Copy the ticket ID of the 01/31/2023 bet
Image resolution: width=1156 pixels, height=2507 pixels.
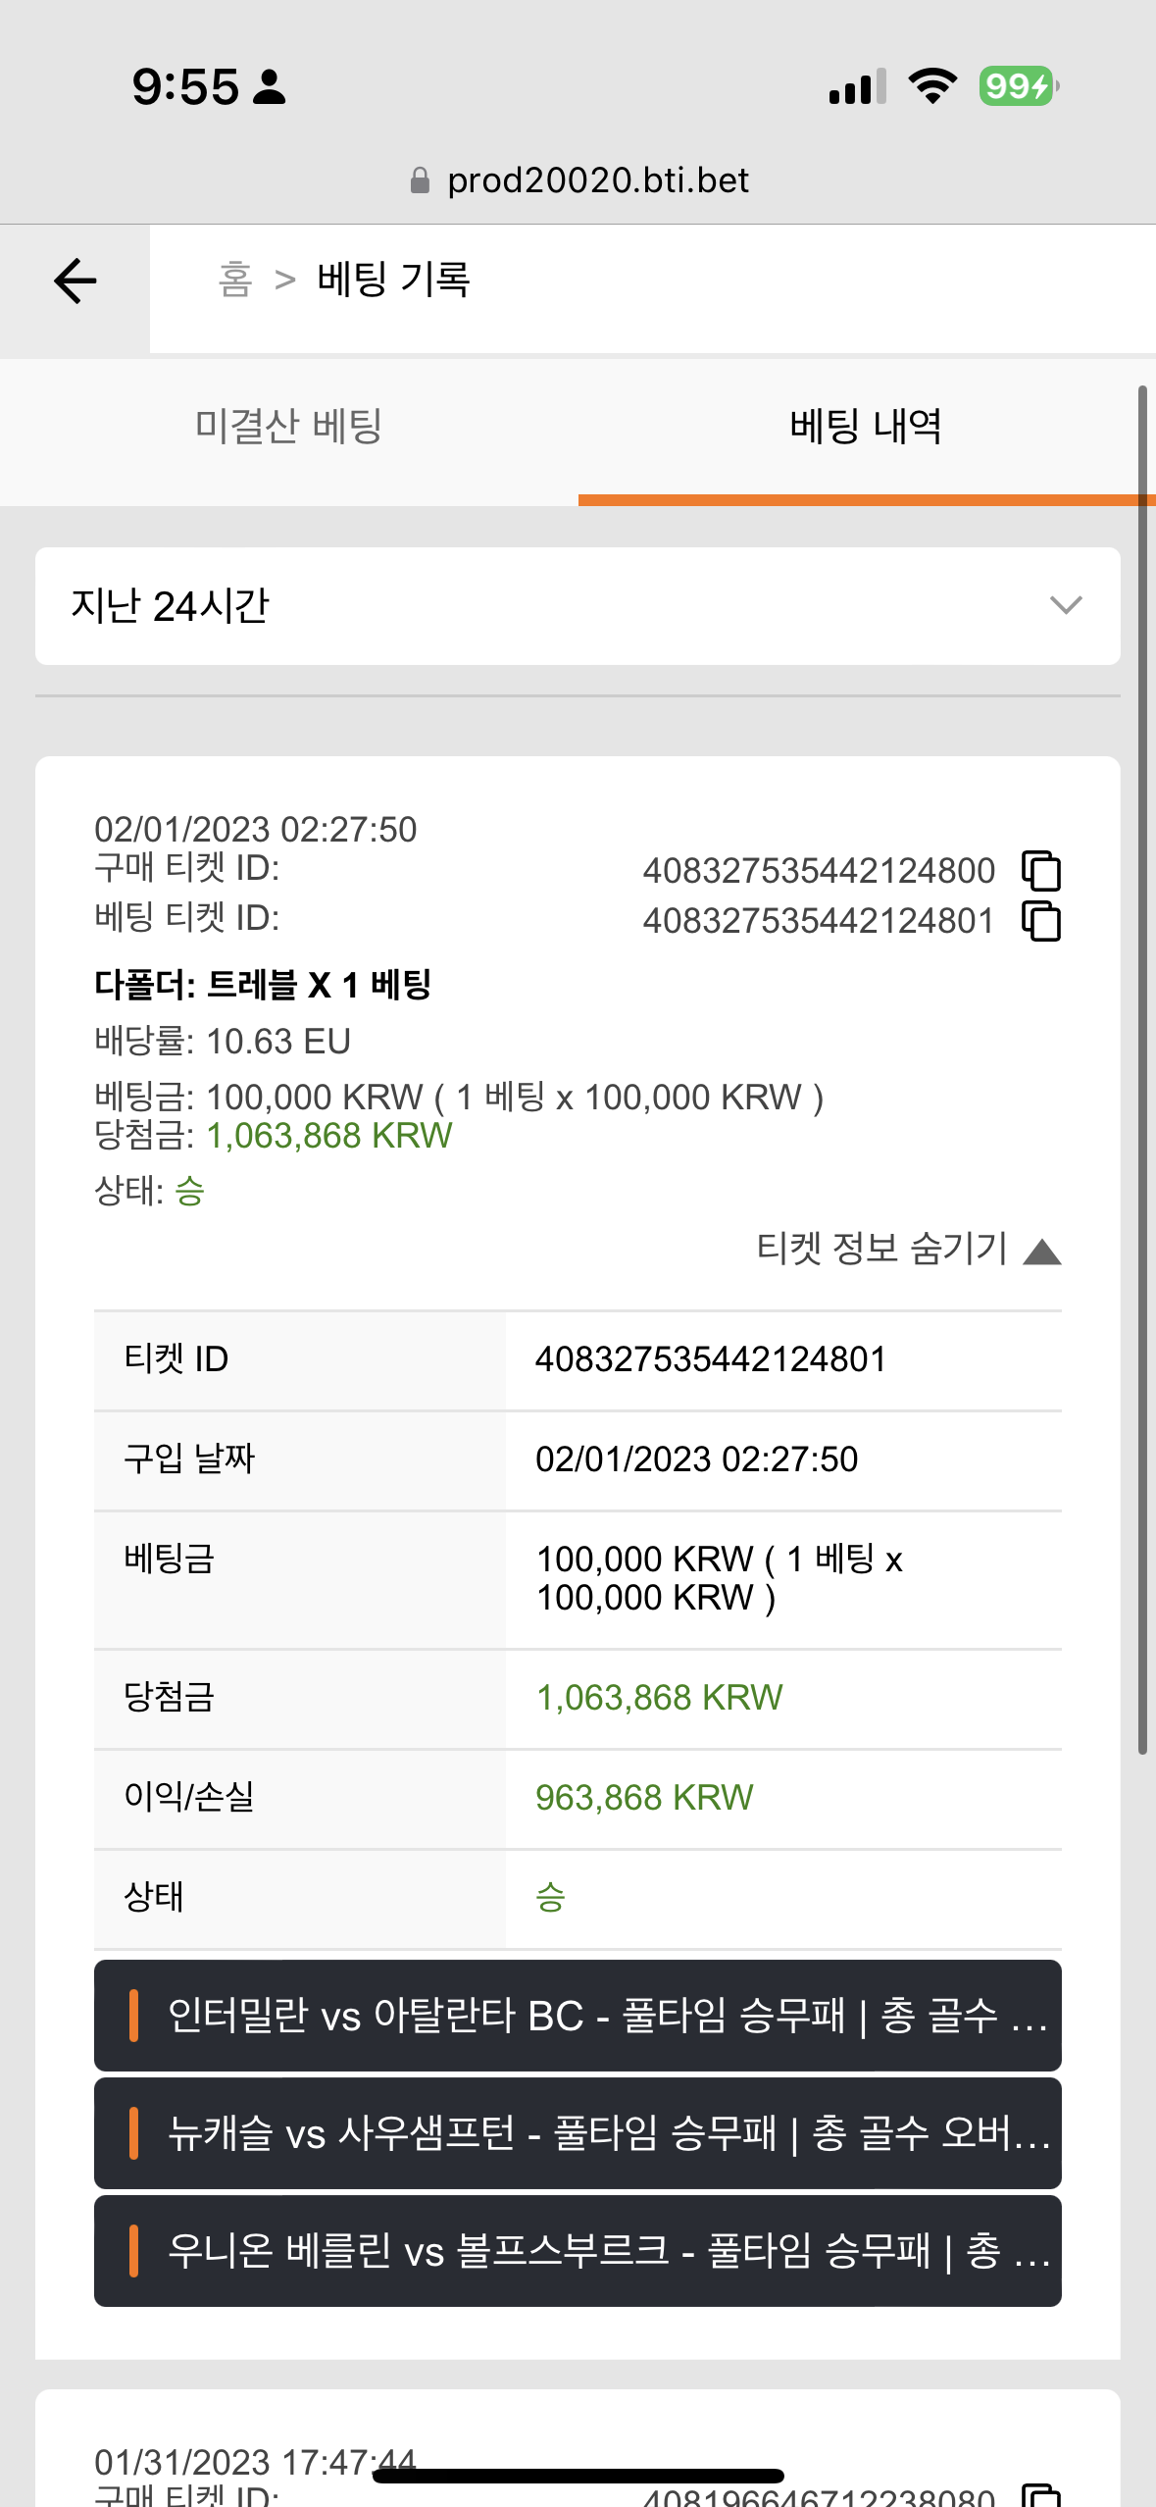click(x=1041, y=2495)
